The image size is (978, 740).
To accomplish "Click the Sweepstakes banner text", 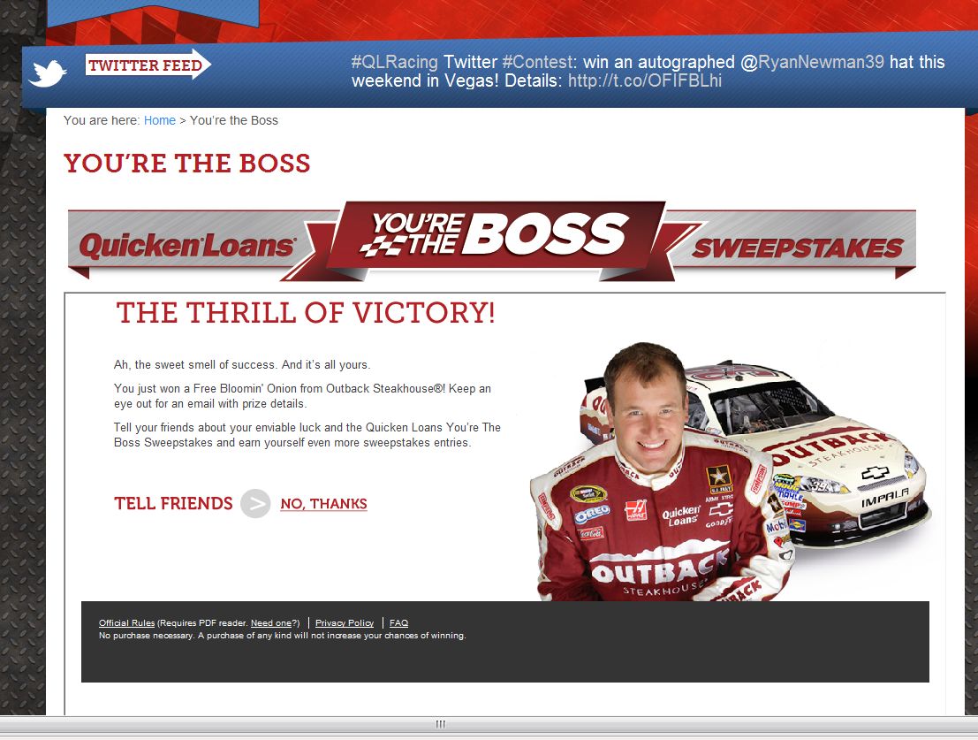I will coord(797,248).
